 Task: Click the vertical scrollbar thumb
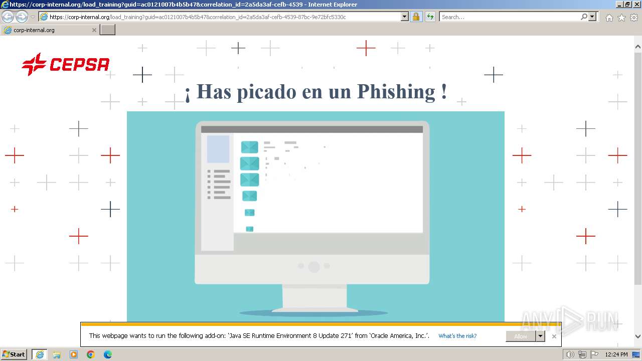pos(638,168)
